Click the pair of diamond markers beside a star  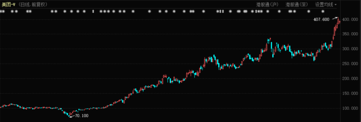(x=222, y=11)
